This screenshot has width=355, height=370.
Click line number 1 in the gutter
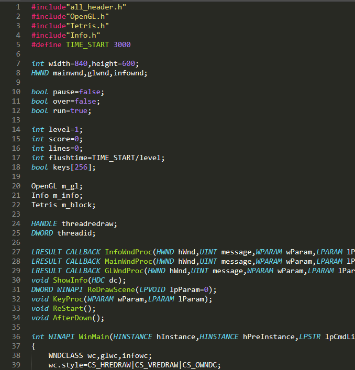click(x=18, y=7)
